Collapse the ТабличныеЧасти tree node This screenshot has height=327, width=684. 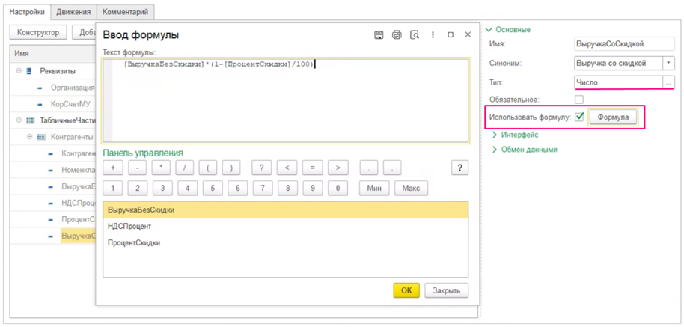[x=19, y=120]
